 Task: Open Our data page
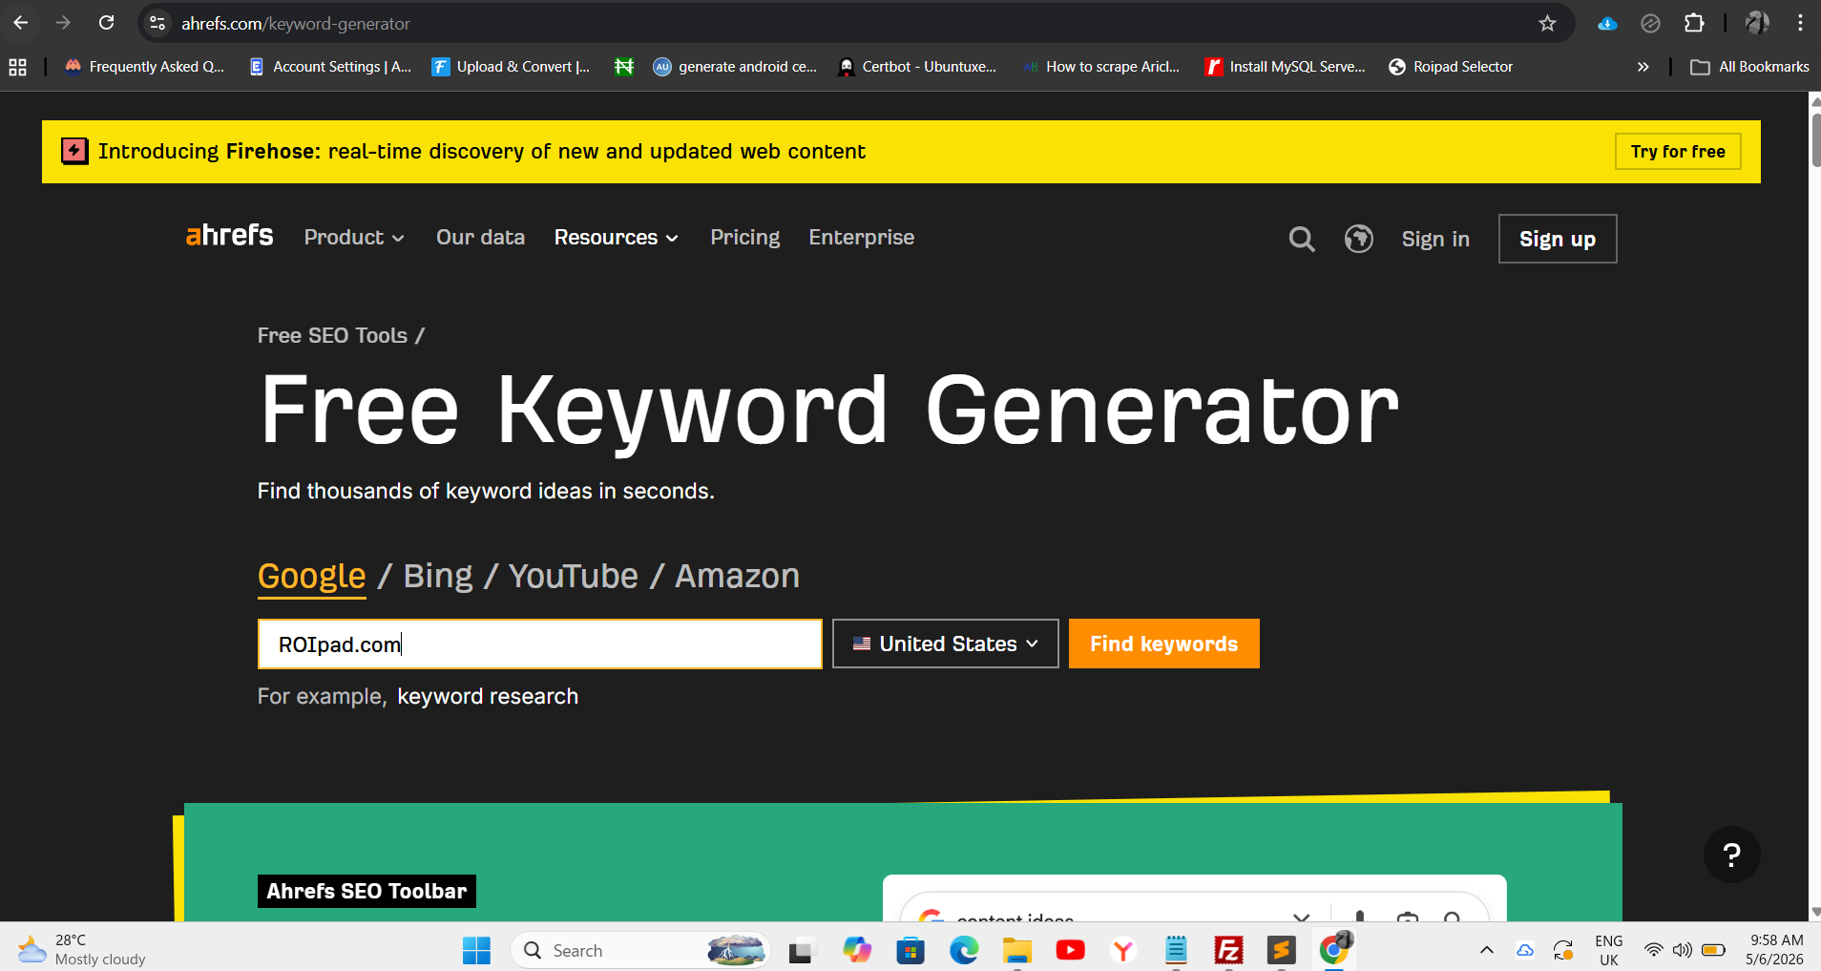coord(480,238)
